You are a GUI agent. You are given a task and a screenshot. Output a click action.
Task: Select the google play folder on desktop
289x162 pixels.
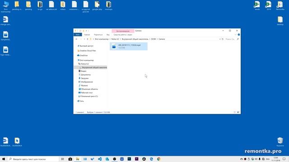pos(97,5)
